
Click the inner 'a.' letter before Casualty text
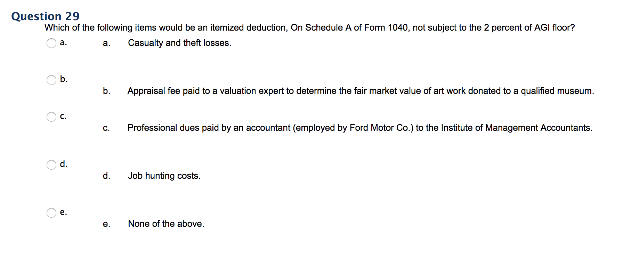point(106,43)
